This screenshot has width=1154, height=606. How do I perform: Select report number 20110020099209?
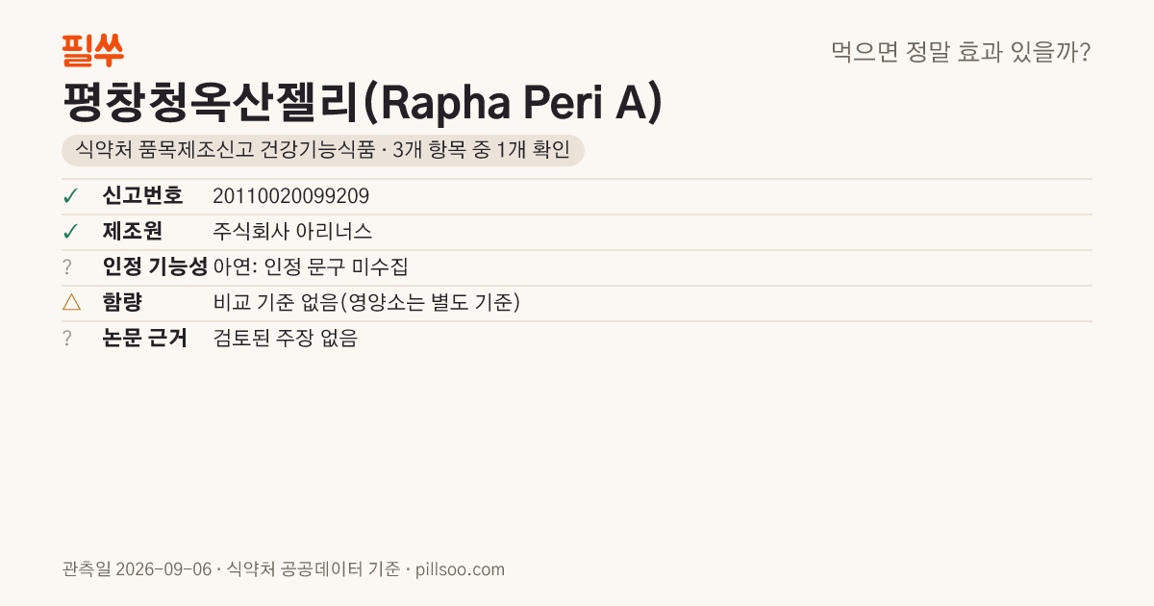(290, 196)
